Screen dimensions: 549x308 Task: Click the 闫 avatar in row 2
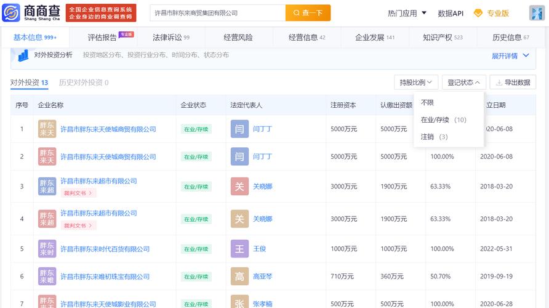[239, 156]
